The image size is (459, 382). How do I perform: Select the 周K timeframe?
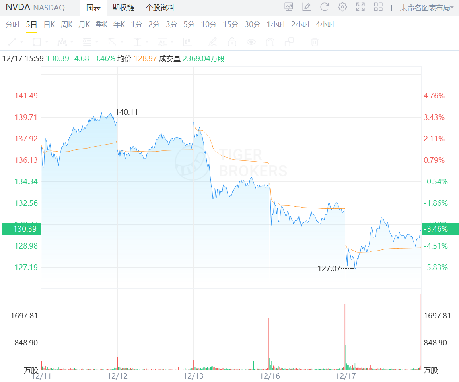pos(66,24)
